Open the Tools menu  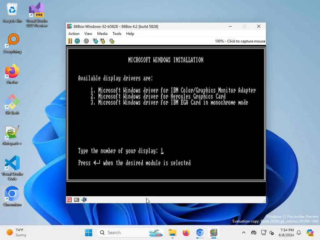[x=117, y=34]
